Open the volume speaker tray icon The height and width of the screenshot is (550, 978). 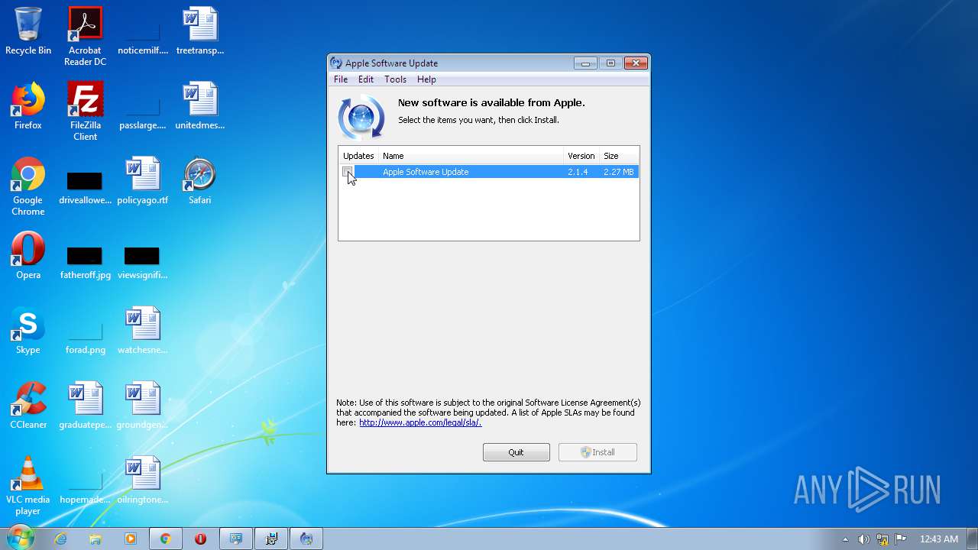click(x=863, y=539)
